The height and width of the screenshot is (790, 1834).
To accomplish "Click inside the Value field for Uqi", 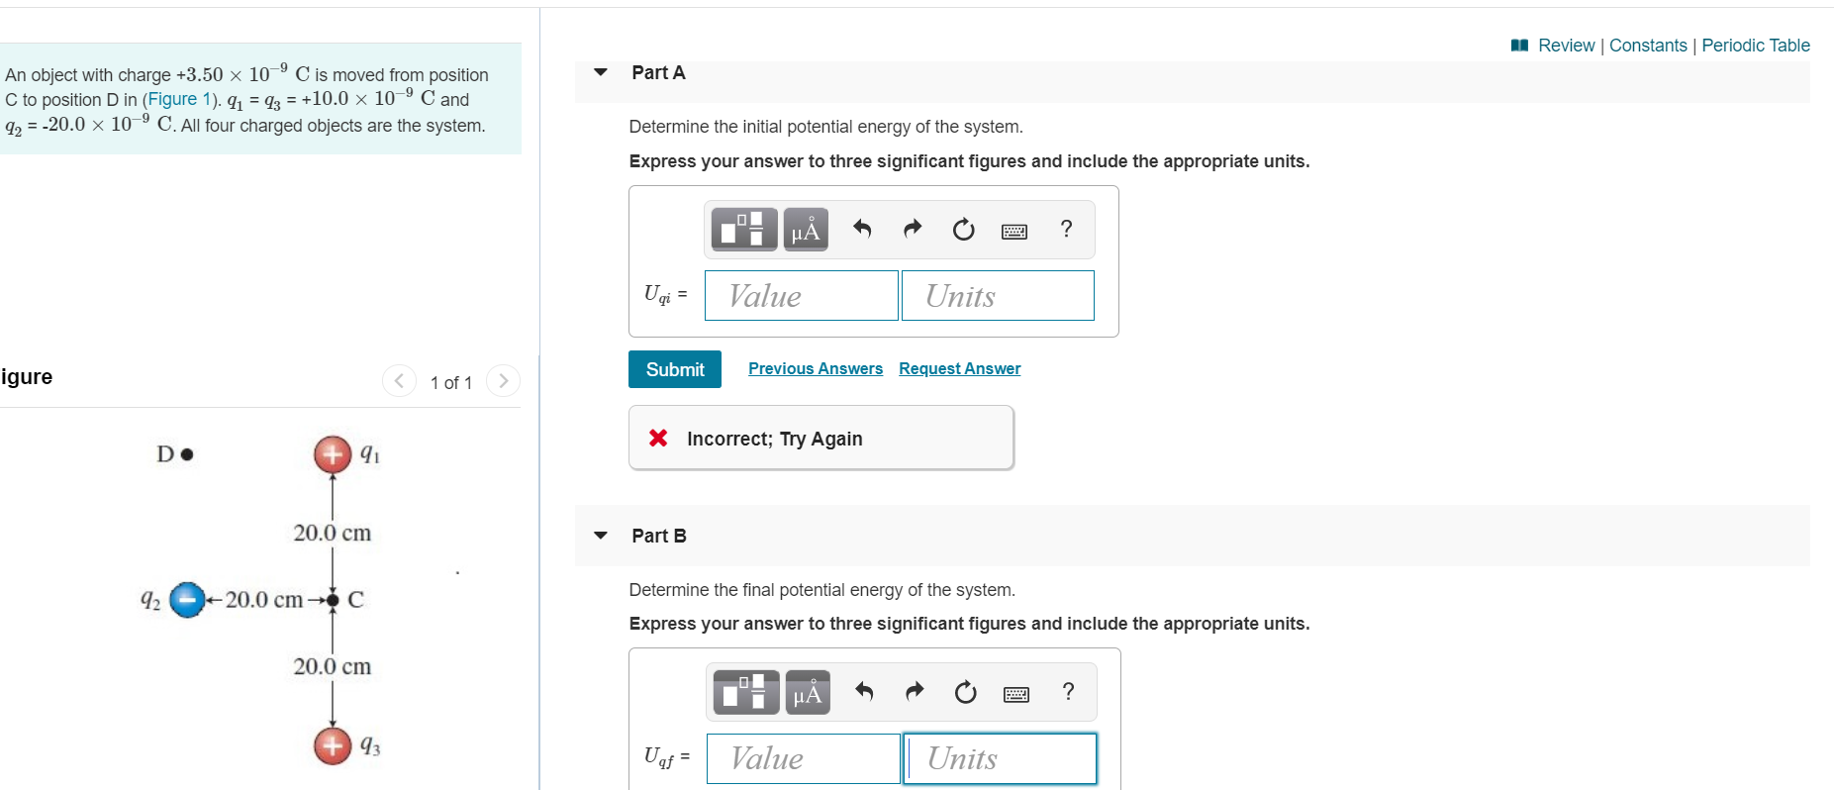I will coord(801,295).
